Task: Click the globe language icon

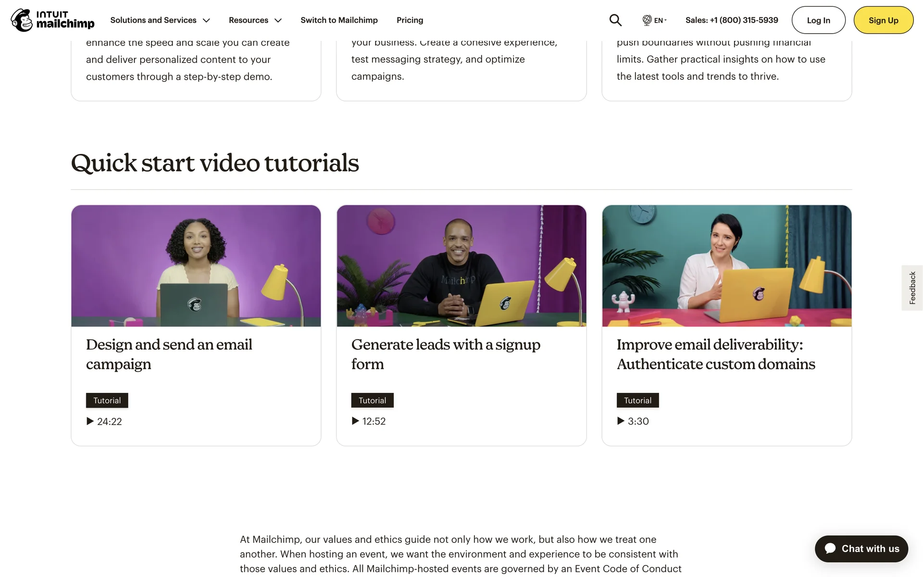Action: [x=647, y=20]
